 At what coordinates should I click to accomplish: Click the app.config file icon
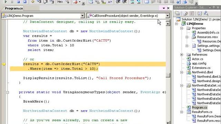[189, 63]
